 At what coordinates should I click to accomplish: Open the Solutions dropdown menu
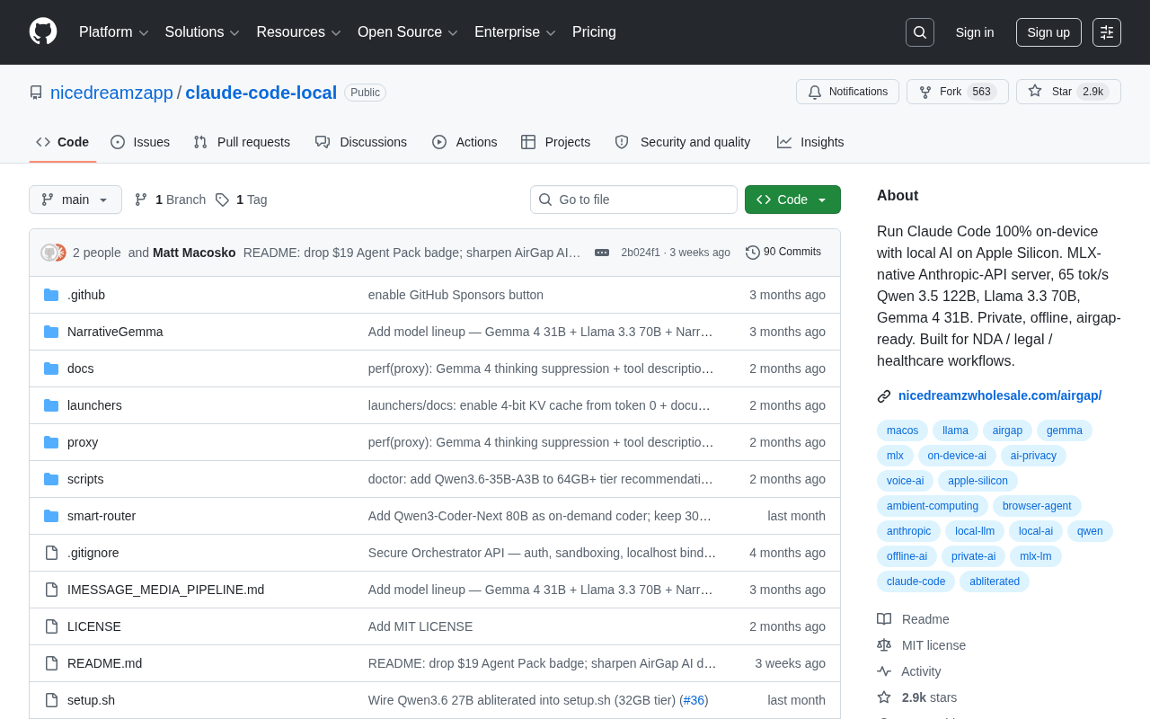(x=202, y=32)
